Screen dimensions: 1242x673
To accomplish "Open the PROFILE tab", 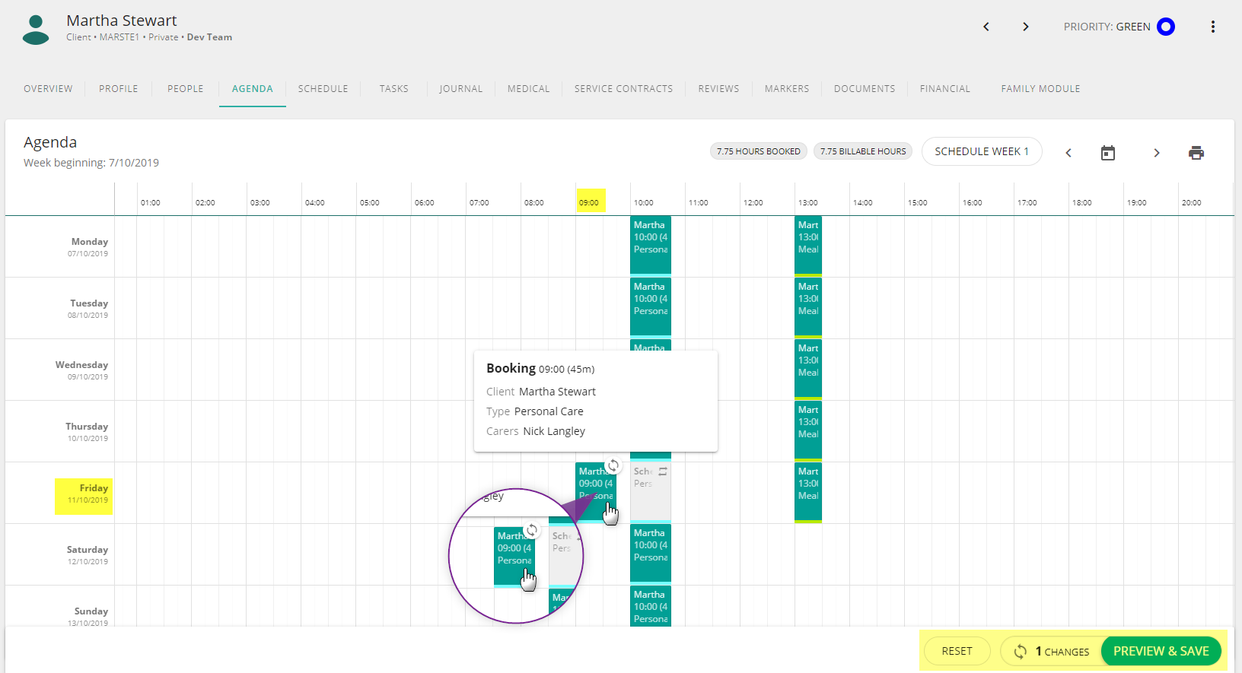I will [119, 89].
